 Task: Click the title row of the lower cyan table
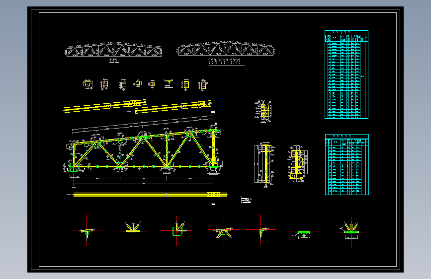point(347,137)
